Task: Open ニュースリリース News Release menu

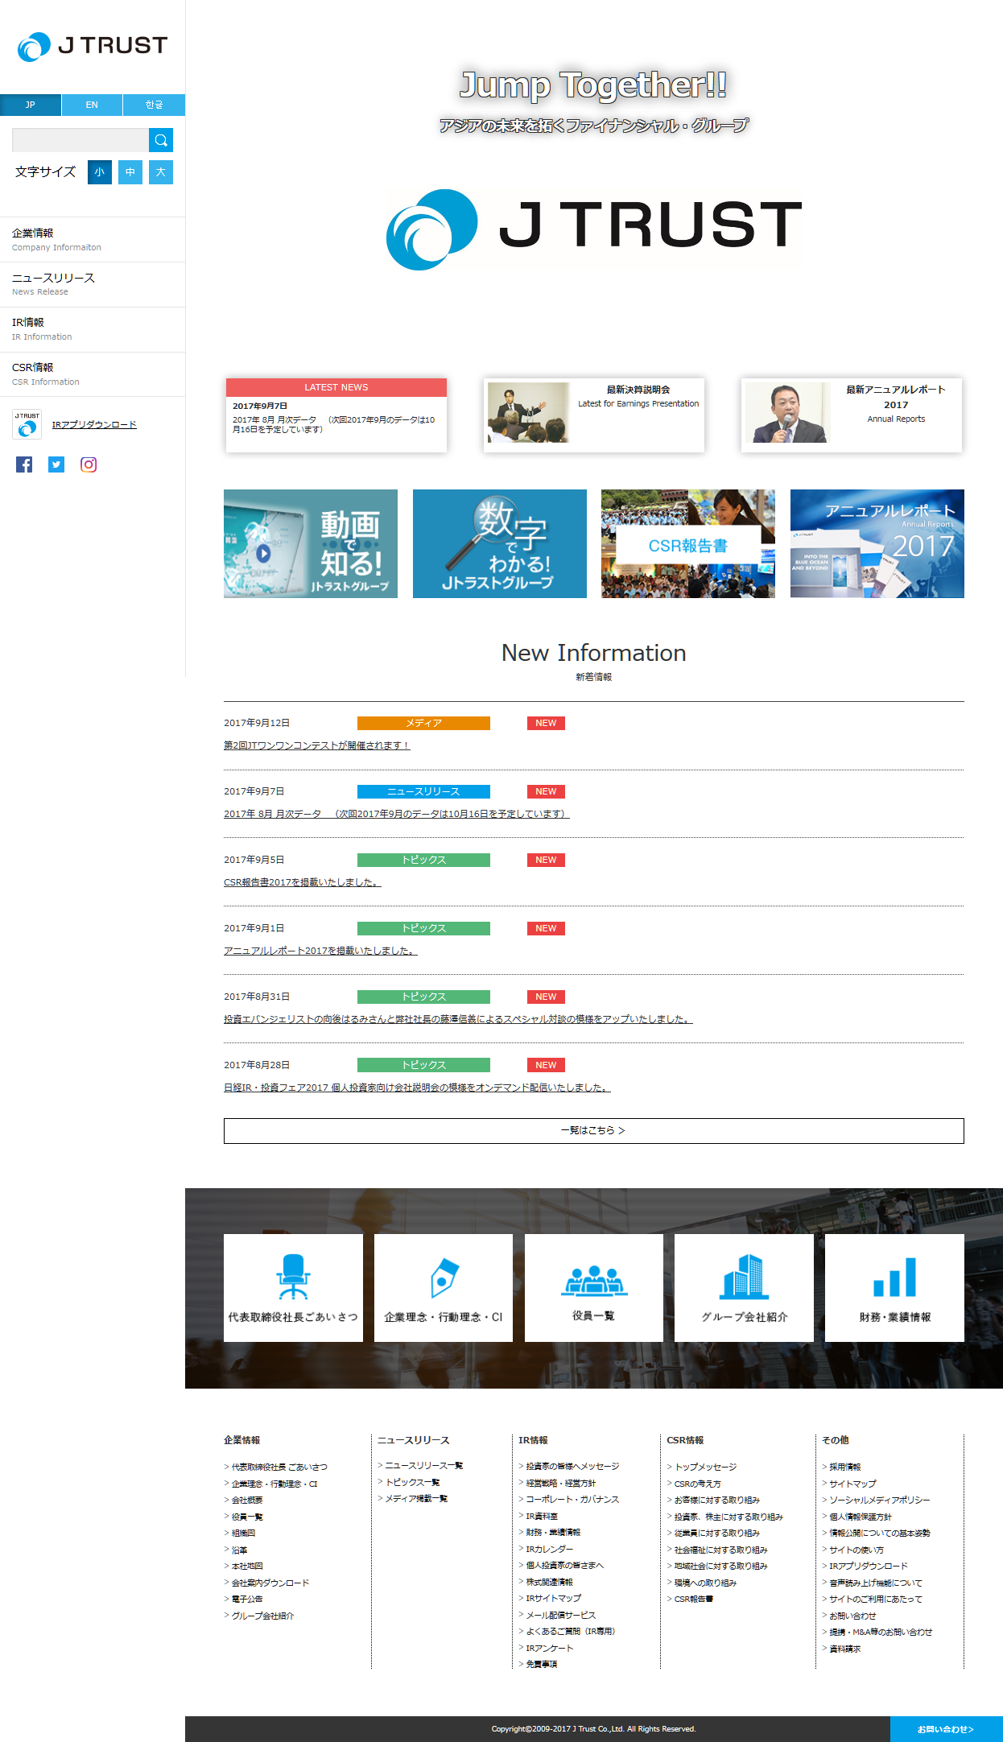Action: tap(93, 284)
